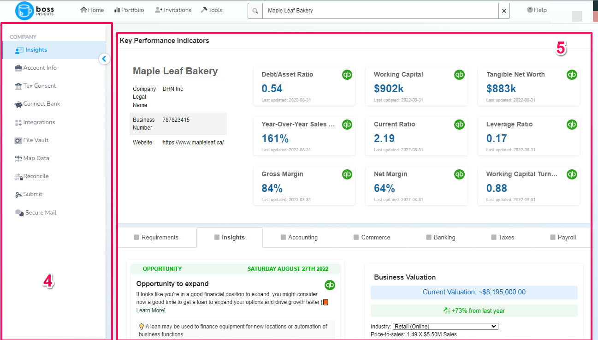Click the Help link

pyautogui.click(x=537, y=10)
